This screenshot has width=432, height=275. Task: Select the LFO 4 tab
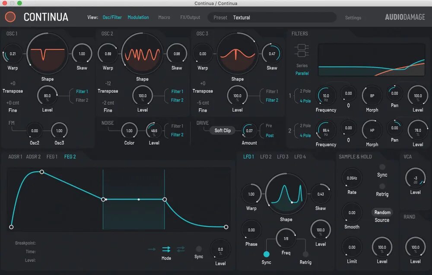300,157
